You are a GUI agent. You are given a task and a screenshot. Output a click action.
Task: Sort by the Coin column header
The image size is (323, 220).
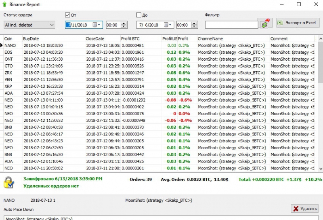(13, 38)
